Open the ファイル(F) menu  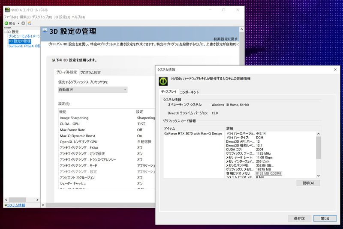11,17
